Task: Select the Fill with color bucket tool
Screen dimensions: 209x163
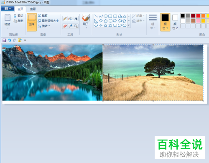Action: click(70, 18)
